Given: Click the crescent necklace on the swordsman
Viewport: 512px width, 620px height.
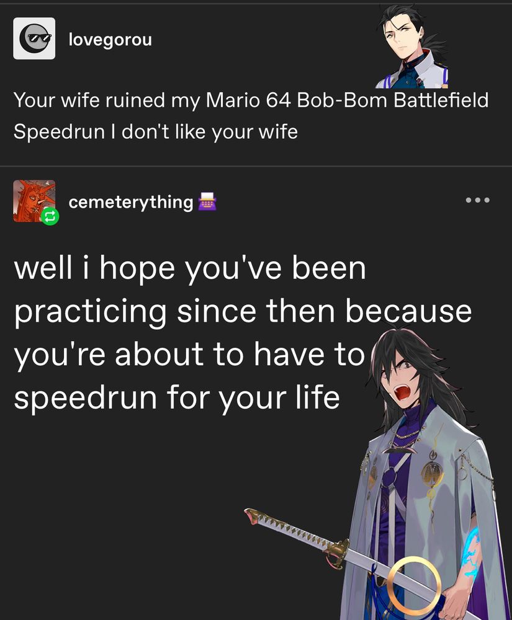Looking at the screenshot, I should click(x=399, y=450).
